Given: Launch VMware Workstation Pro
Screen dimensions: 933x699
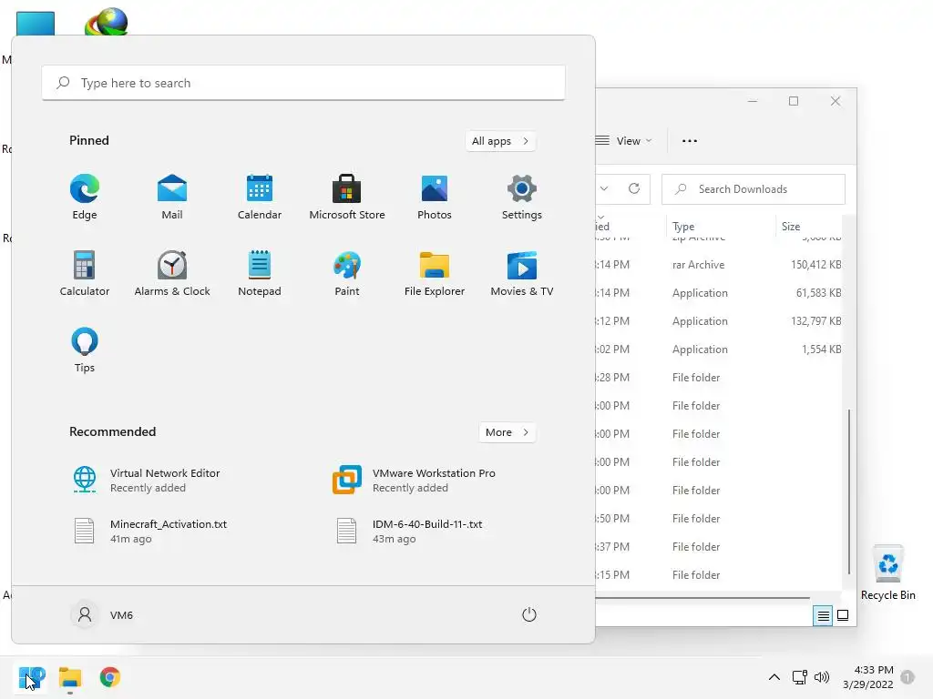Looking at the screenshot, I should point(415,481).
